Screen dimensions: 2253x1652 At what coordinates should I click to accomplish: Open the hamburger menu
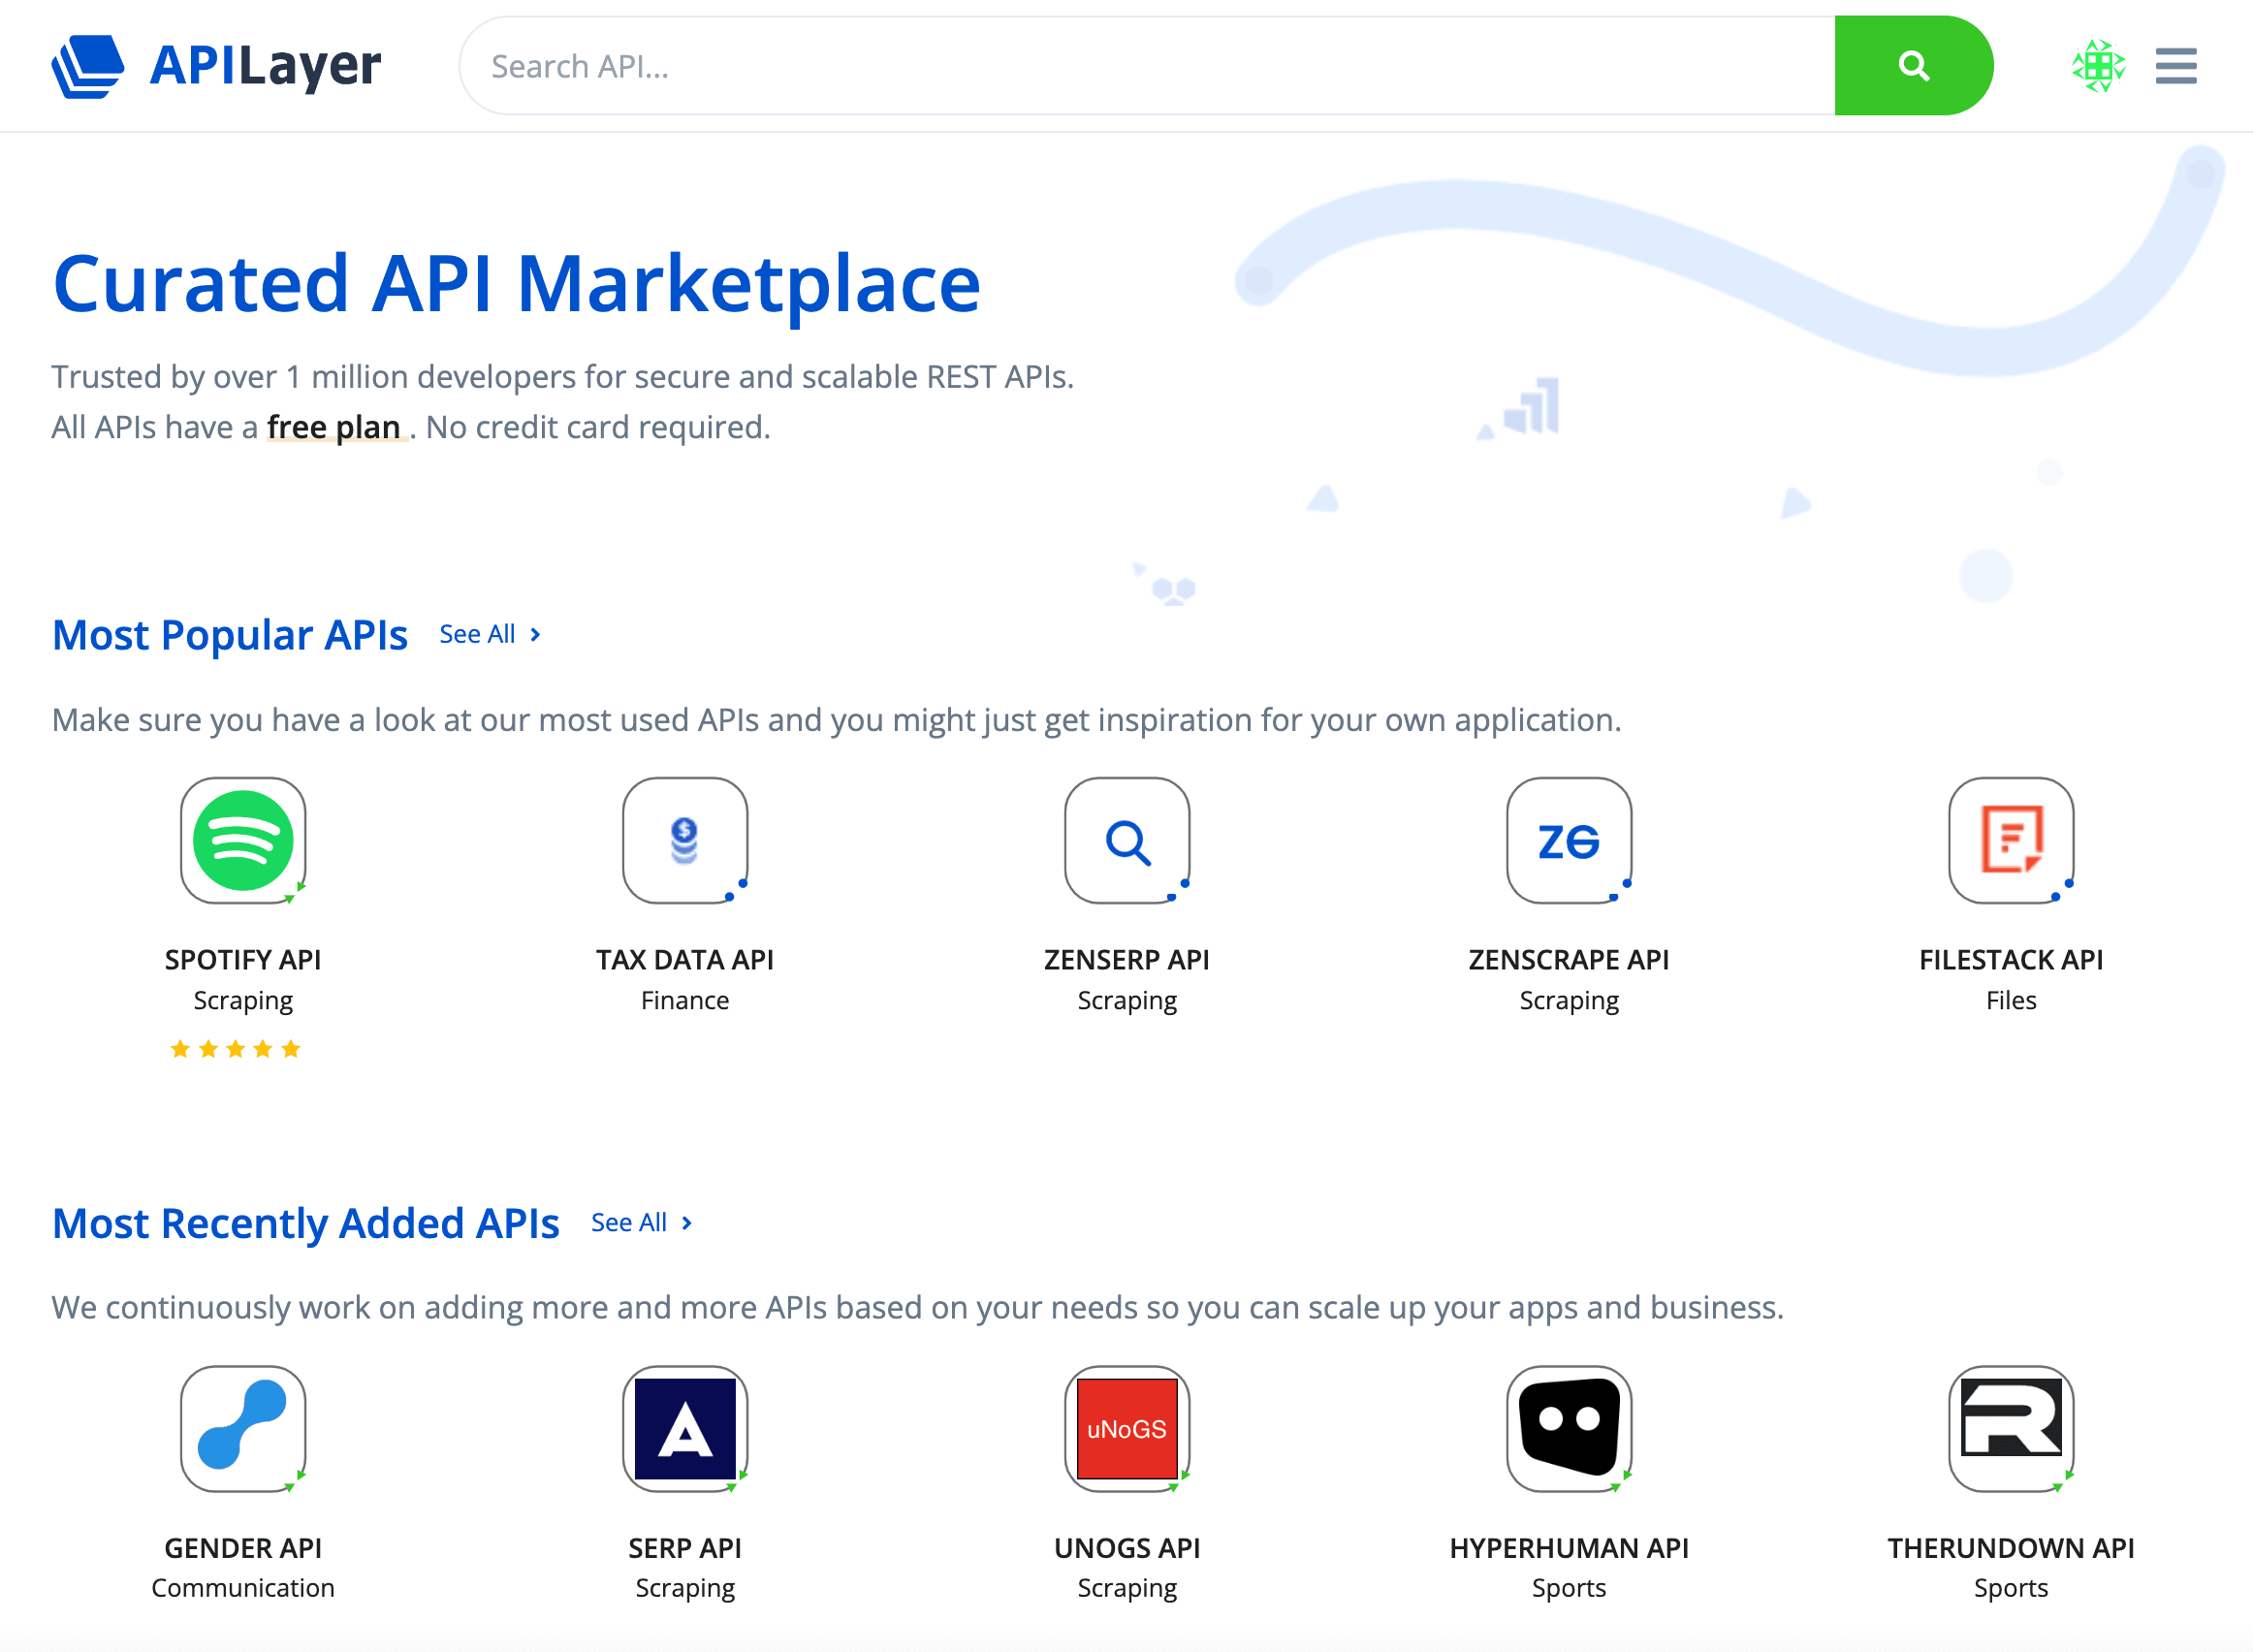[x=2175, y=66]
